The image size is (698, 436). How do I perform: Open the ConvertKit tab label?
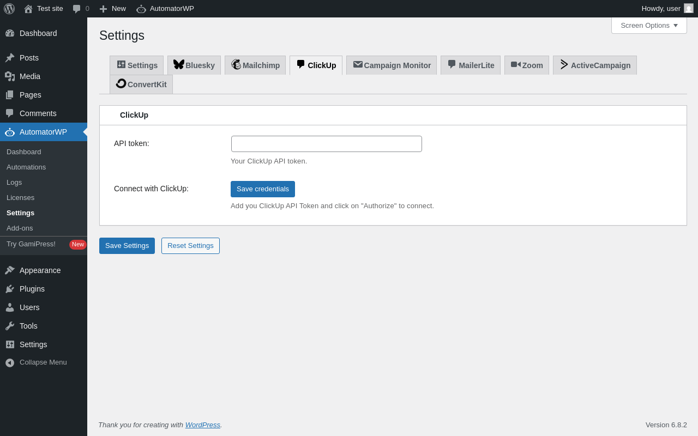tap(147, 84)
